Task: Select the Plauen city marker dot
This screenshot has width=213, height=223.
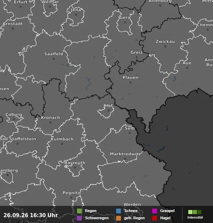Action: pos(131,82)
